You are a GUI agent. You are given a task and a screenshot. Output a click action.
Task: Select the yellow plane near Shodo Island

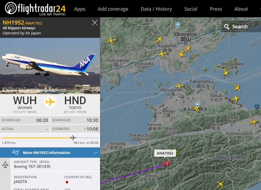225,72
